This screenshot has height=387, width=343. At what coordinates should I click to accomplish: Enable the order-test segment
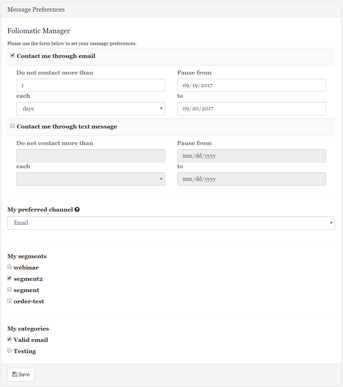pyautogui.click(x=9, y=300)
